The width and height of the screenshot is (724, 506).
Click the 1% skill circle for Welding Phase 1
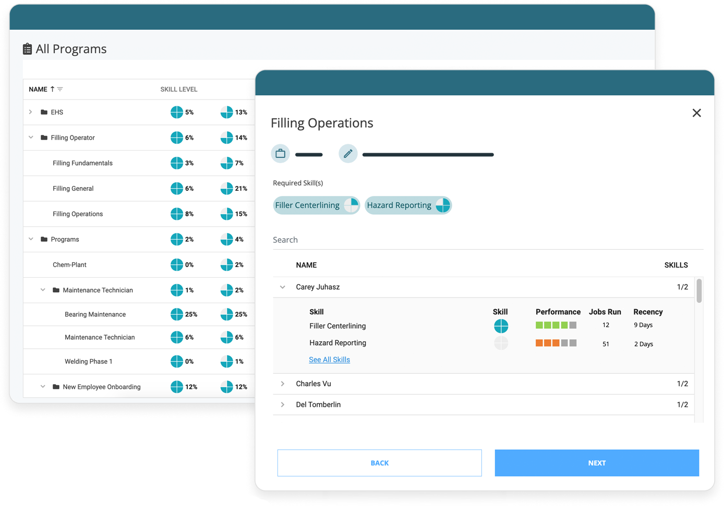pyautogui.click(x=226, y=361)
